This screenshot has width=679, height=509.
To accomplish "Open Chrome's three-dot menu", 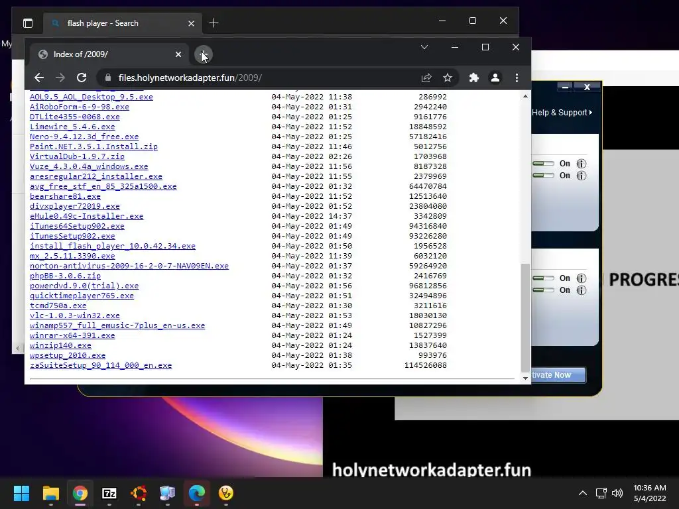I will pos(517,78).
